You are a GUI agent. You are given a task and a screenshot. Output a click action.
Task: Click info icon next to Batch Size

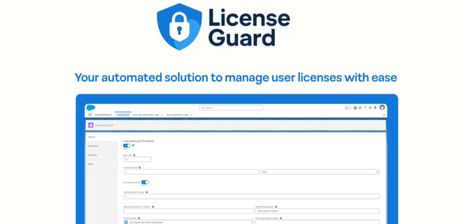(134, 155)
